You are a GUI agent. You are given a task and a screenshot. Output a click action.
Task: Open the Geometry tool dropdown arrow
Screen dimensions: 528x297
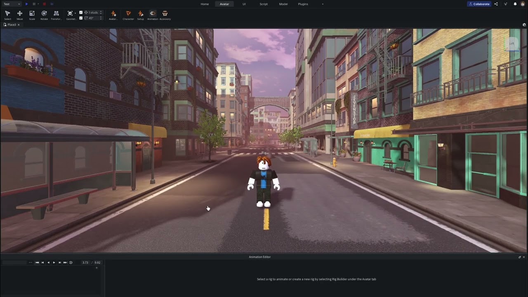click(75, 14)
